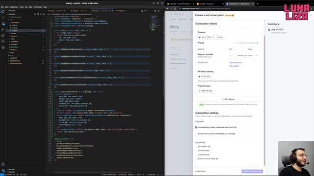The height and width of the screenshot is (176, 314).
Task: Open the Search view in VS Code activity bar
Action: pyautogui.click(x=3, y=18)
